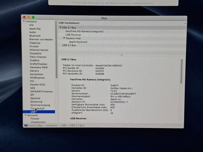
Task: Open Ethernet-Karten in the sidebar
Action: [x=39, y=50]
